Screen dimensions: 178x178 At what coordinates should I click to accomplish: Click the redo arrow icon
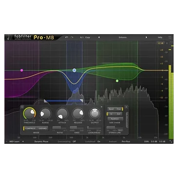click(x=72, y=38)
